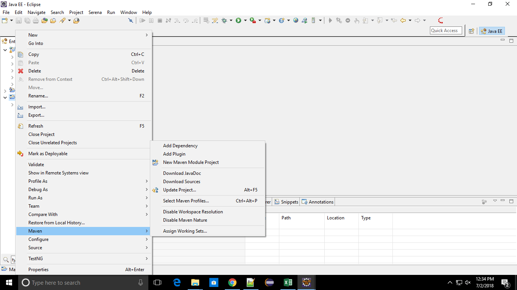Open Excel from the taskbar
517x290 pixels.
coord(288,282)
